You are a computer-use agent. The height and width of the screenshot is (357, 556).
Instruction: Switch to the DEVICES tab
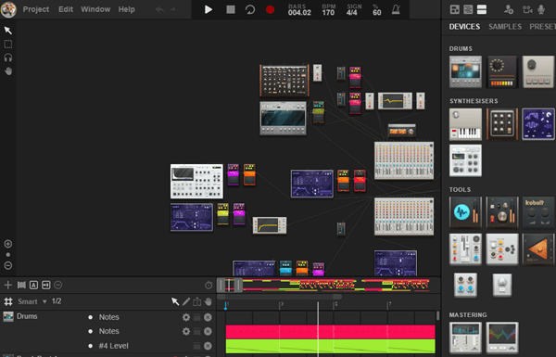coord(464,27)
